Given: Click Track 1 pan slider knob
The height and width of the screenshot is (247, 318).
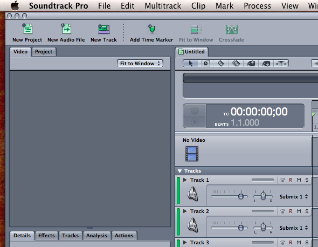Looking at the screenshot, I should (263, 195).
